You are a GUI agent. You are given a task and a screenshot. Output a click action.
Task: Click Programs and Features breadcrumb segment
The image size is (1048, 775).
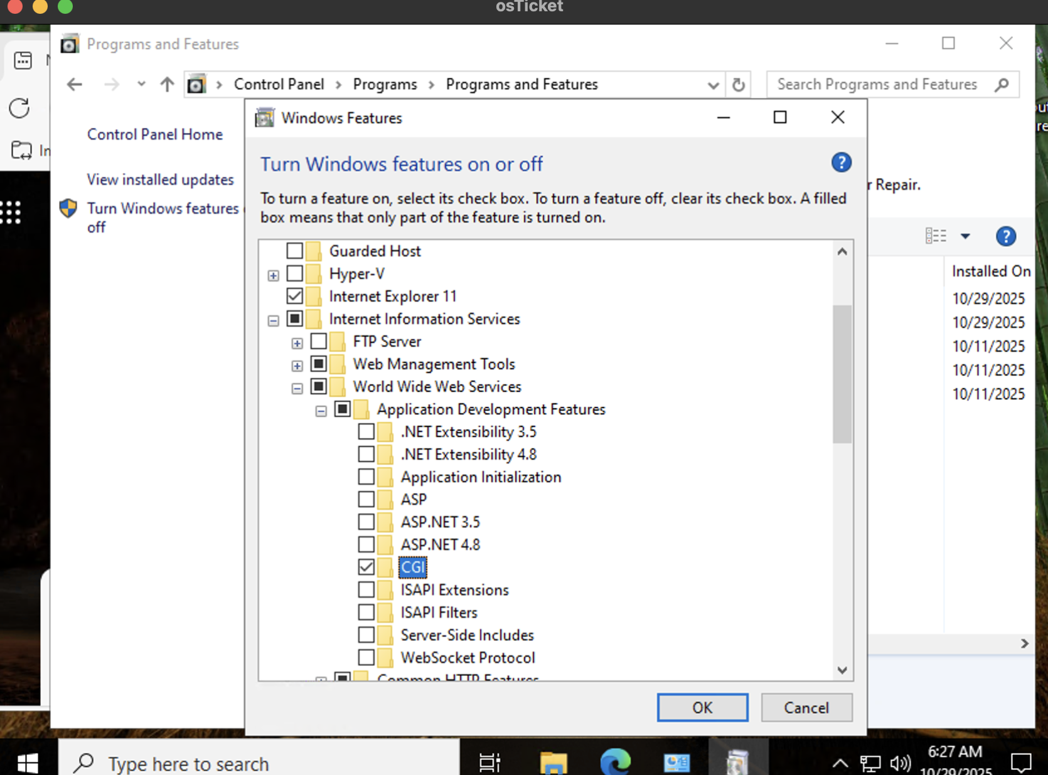click(521, 84)
